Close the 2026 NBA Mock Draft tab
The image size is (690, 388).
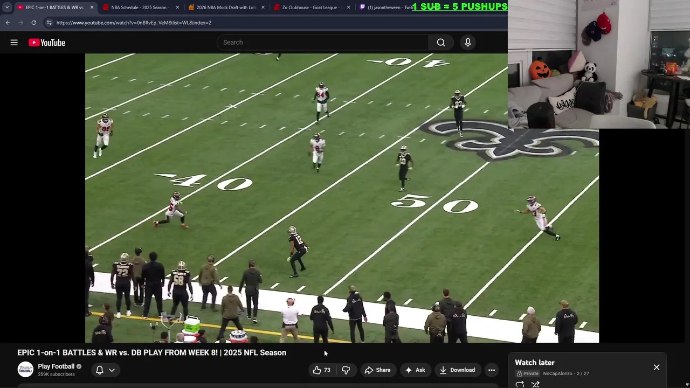pos(263,8)
